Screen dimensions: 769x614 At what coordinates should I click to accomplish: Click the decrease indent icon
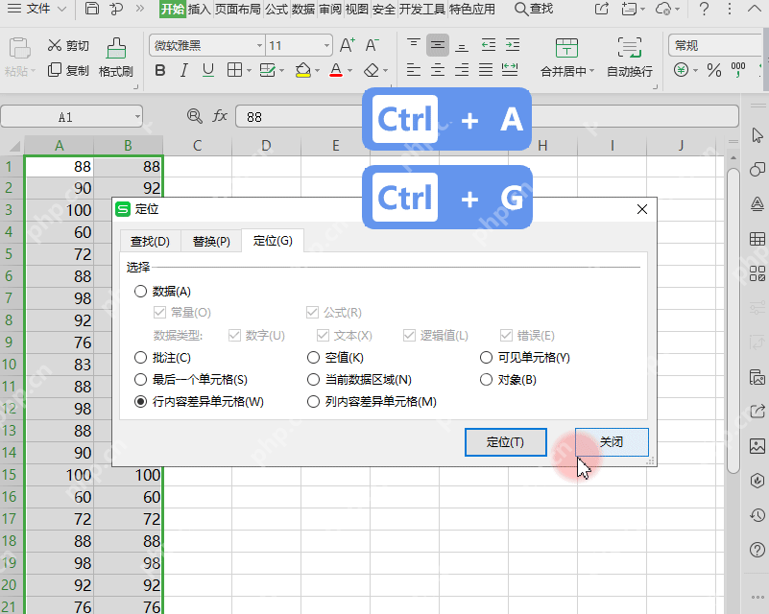489,44
